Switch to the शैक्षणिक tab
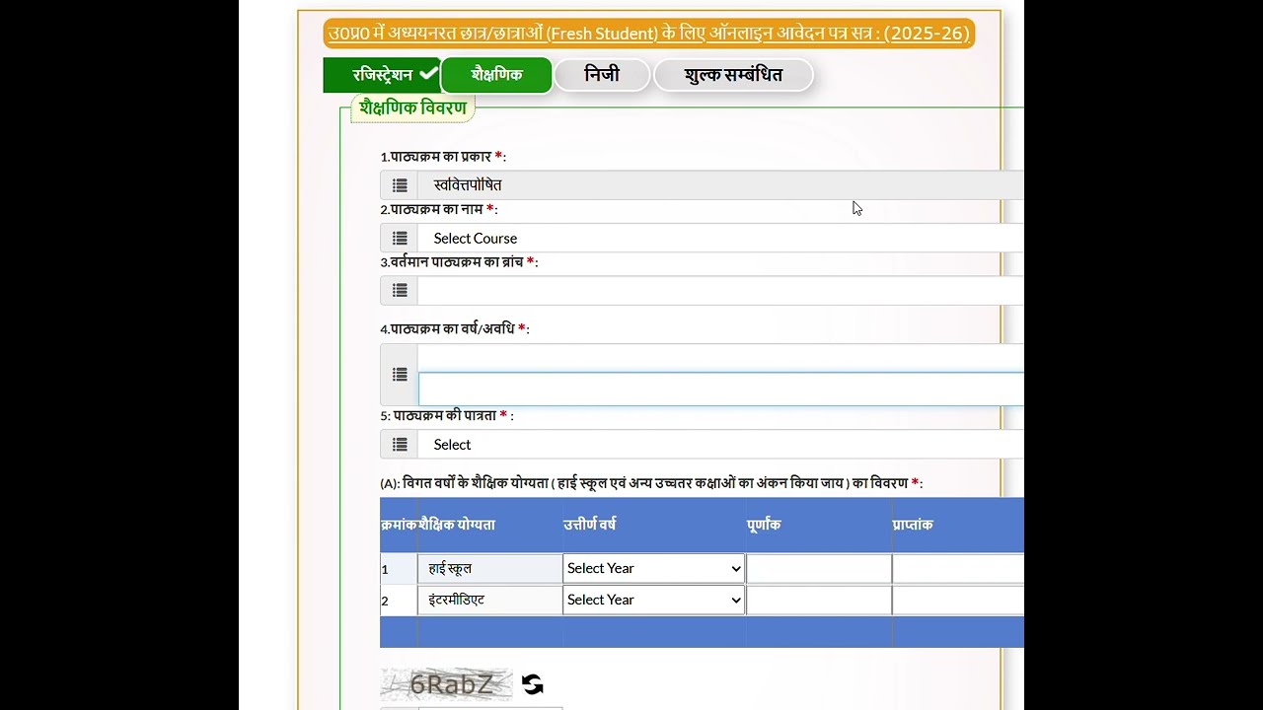This screenshot has width=1263, height=710. pos(496,75)
